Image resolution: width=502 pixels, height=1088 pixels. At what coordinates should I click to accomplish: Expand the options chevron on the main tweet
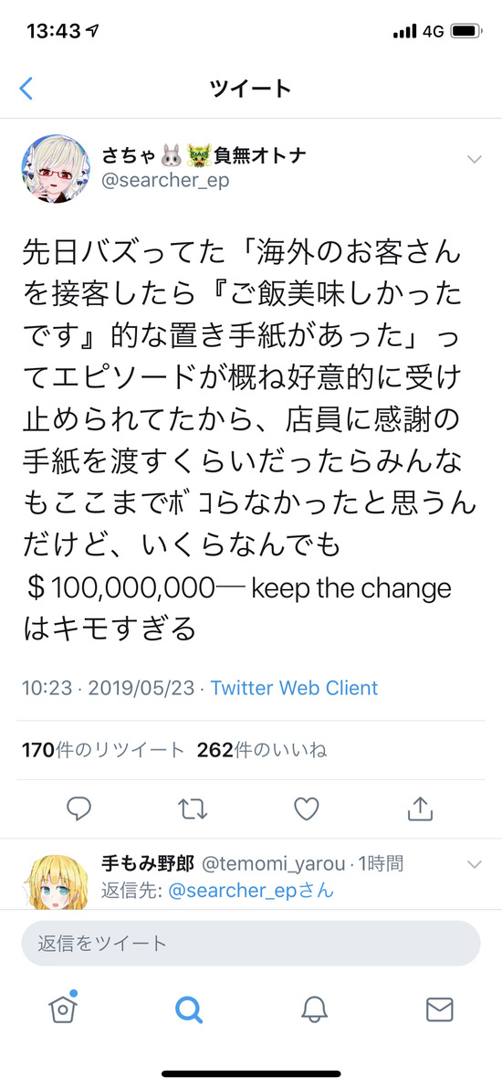point(475,160)
